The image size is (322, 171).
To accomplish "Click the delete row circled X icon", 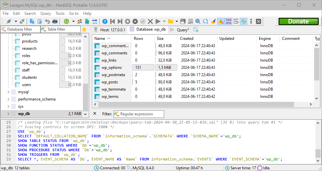I will [135, 21].
